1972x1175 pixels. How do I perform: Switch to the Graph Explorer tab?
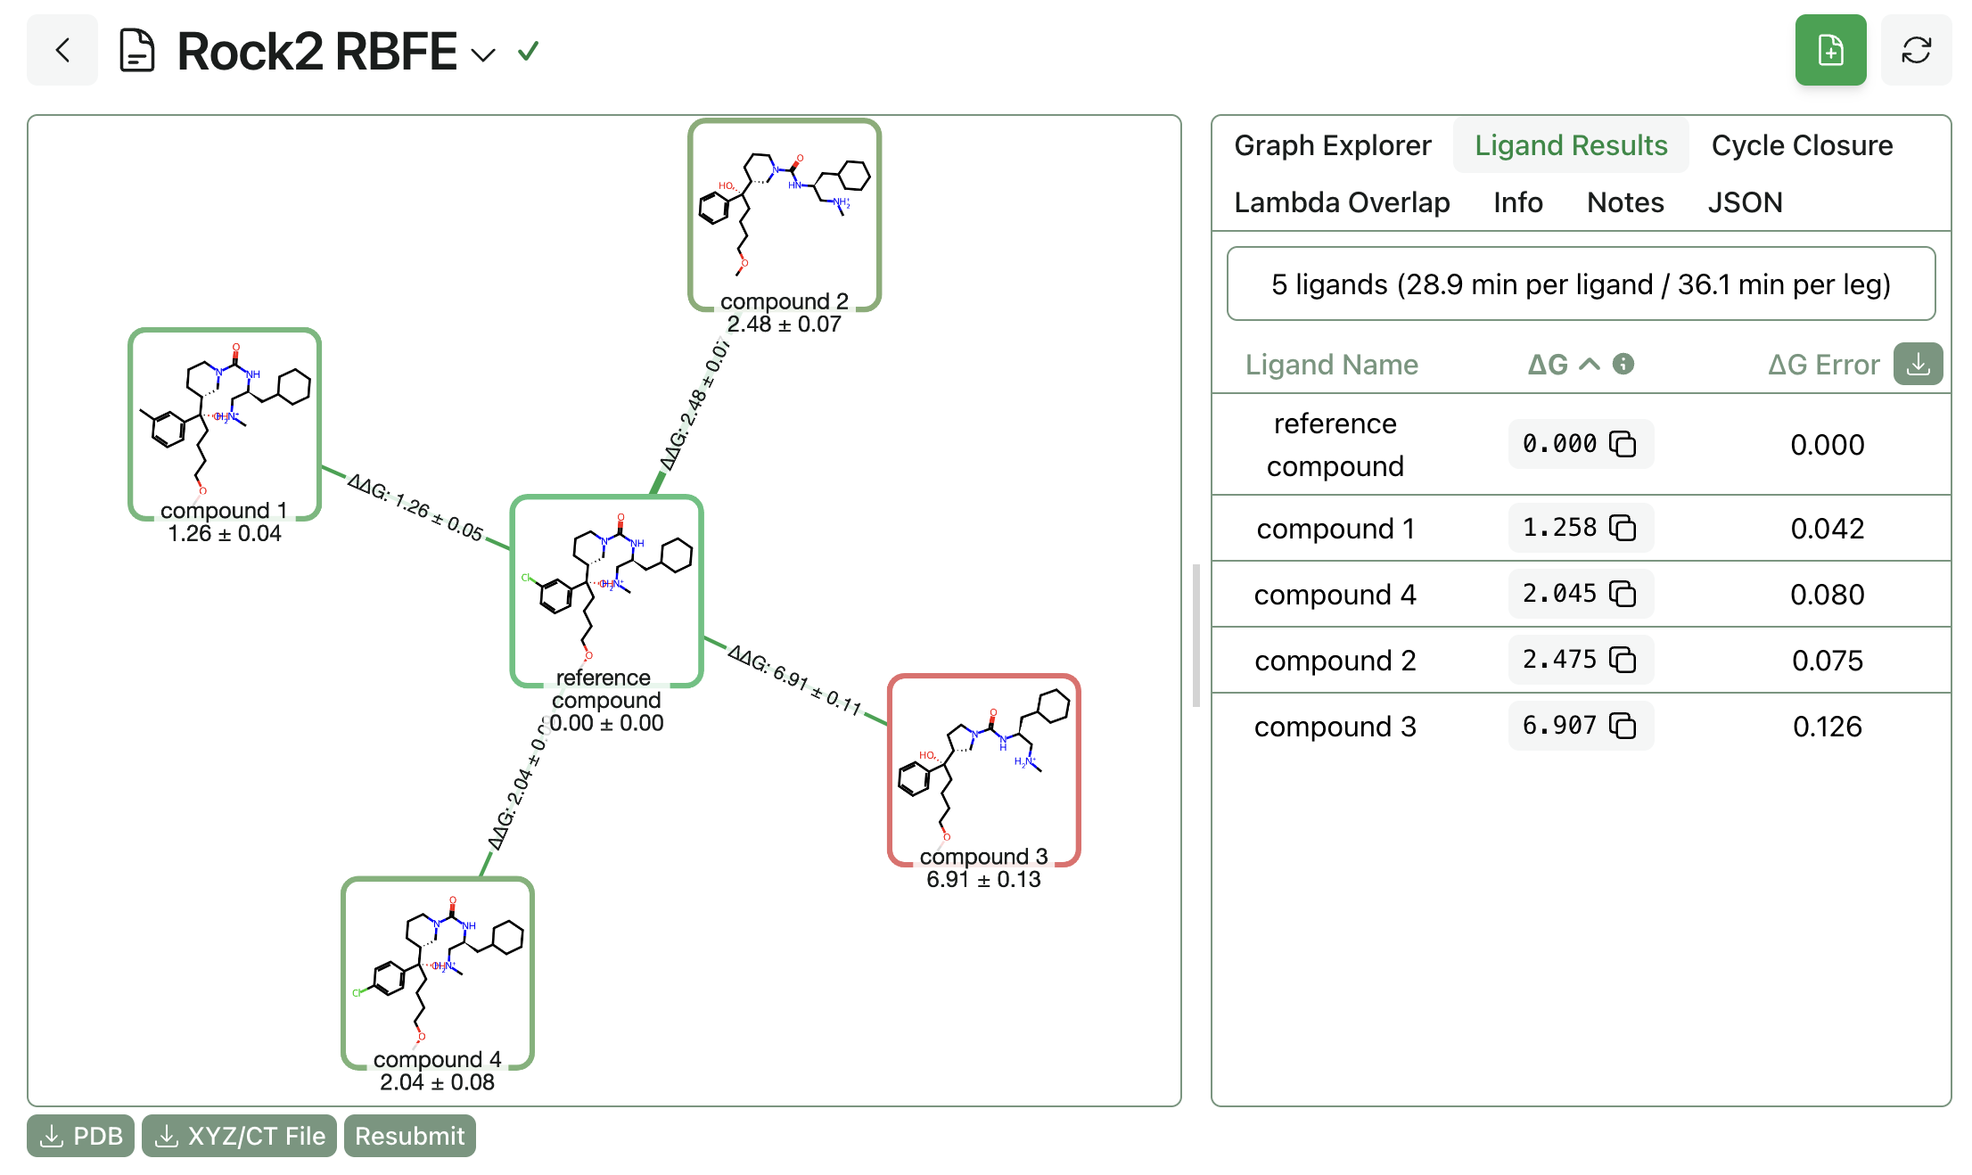(1332, 144)
